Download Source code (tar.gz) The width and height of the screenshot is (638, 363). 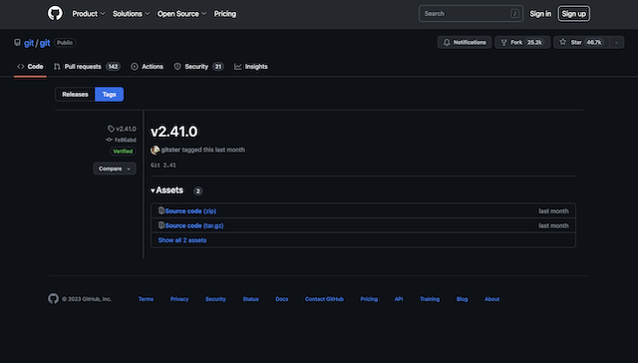coord(194,225)
